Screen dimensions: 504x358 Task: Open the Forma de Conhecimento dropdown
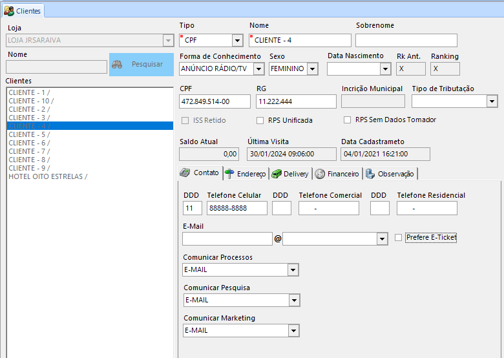pyautogui.click(x=258, y=68)
